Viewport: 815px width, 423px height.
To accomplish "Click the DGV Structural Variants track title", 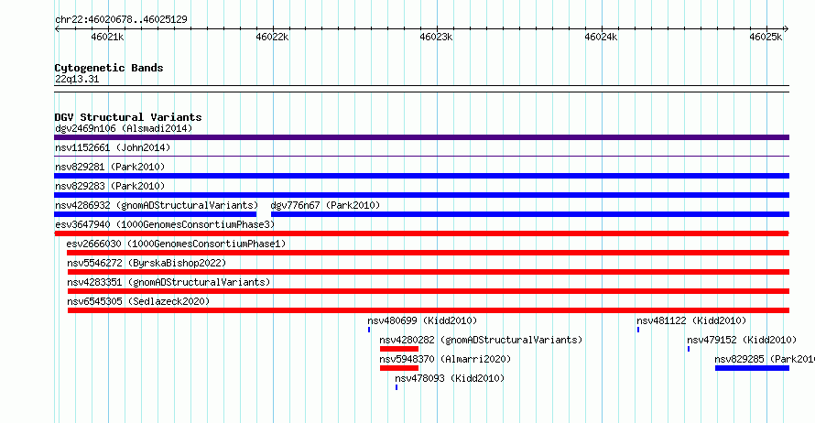I will pyautogui.click(x=128, y=117).
